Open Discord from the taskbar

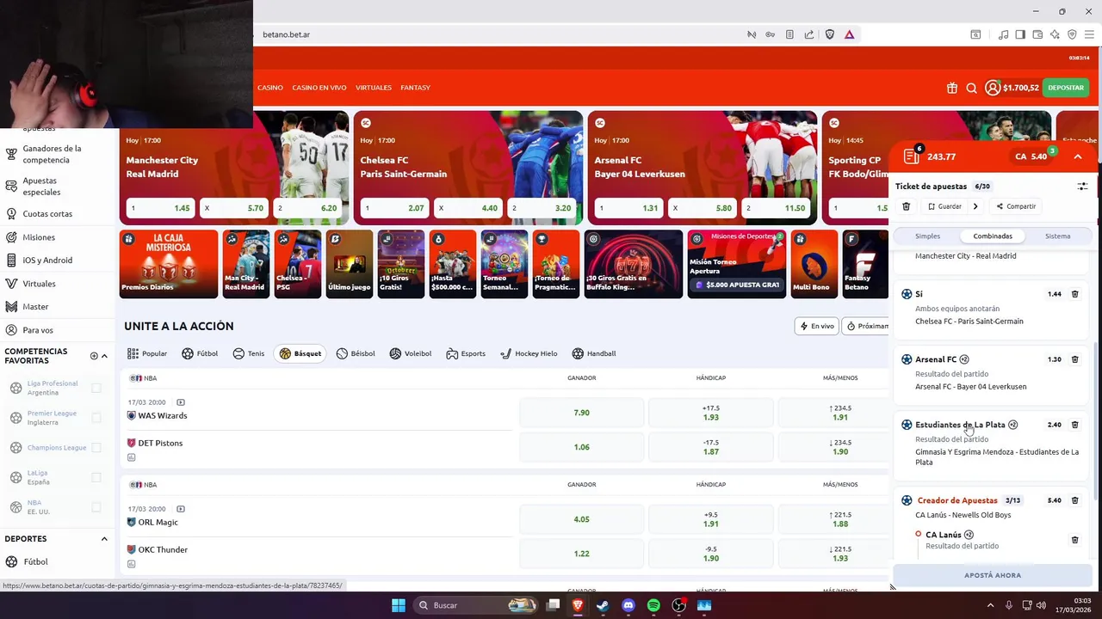[628, 605]
